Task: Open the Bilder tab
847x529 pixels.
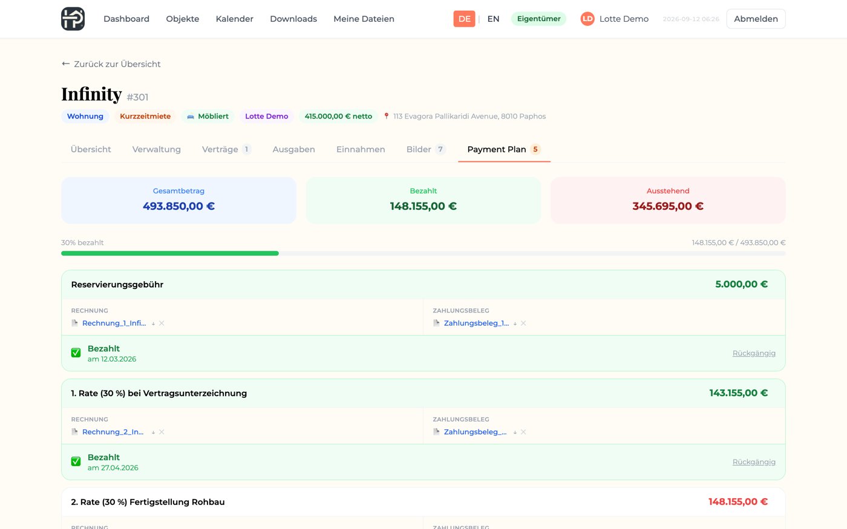Action: click(426, 149)
